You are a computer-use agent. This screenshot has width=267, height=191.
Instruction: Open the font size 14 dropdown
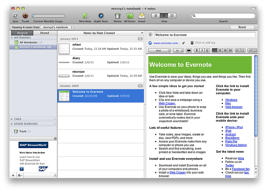[x=178, y=50]
